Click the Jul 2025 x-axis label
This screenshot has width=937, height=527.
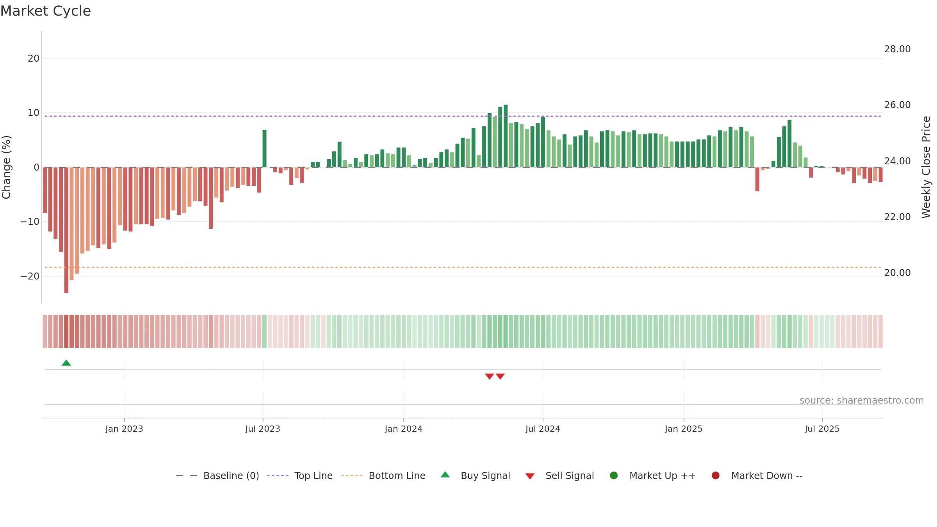(822, 429)
